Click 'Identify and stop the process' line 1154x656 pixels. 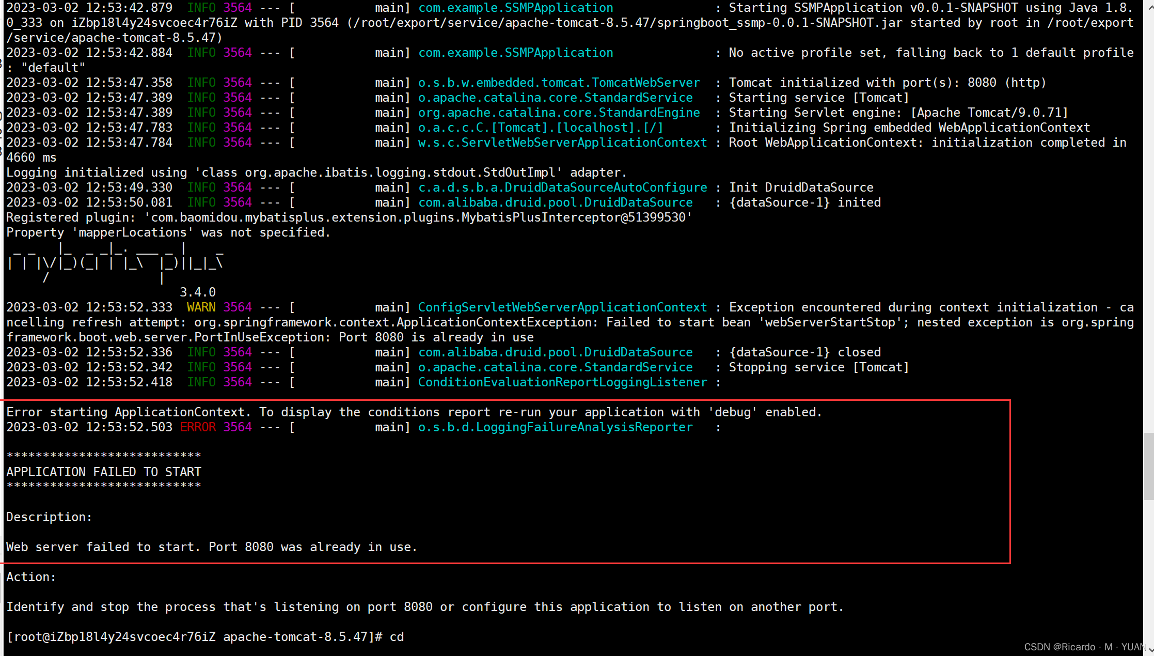click(x=425, y=607)
